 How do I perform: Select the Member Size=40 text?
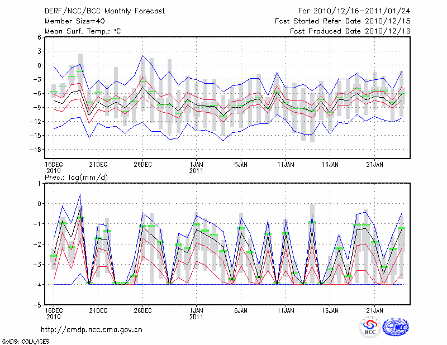click(73, 21)
